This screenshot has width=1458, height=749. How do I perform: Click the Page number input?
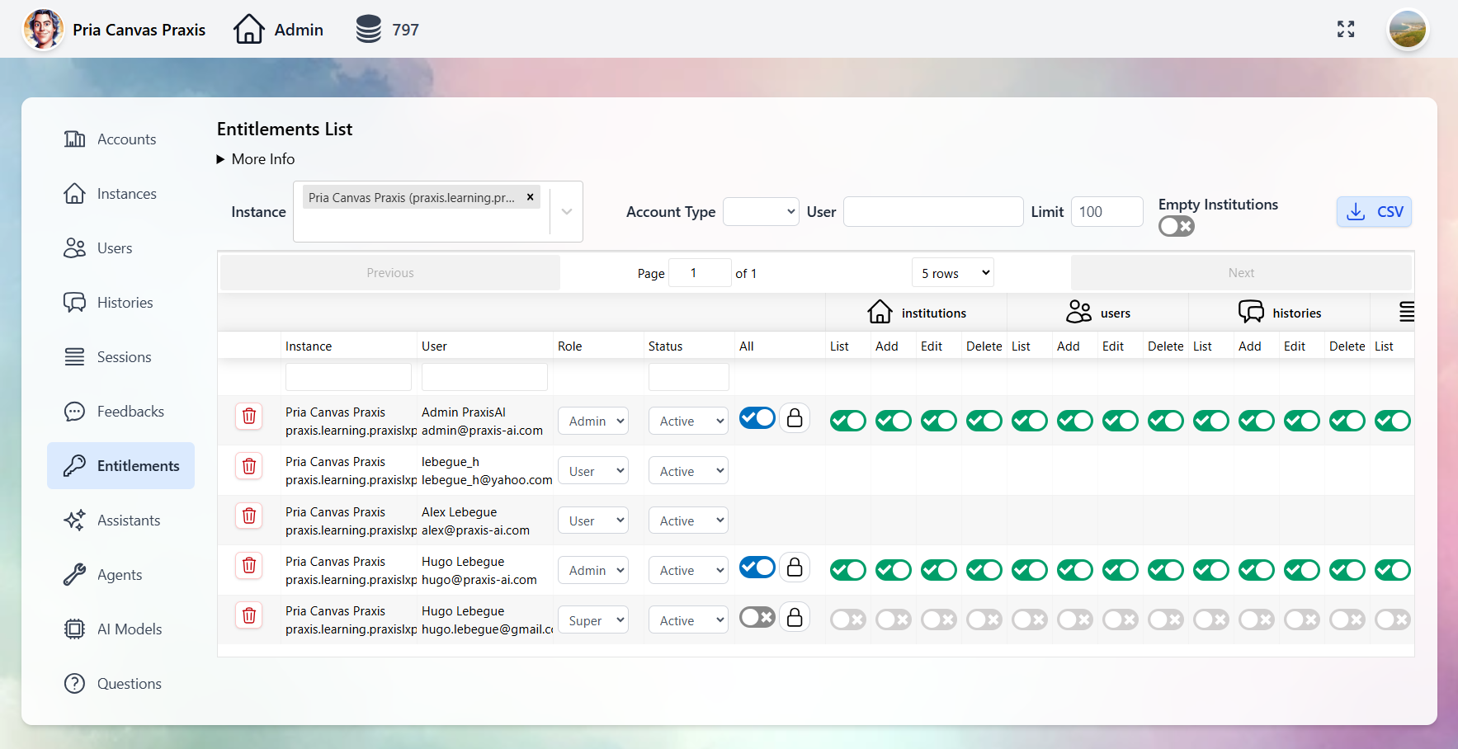[x=700, y=273]
